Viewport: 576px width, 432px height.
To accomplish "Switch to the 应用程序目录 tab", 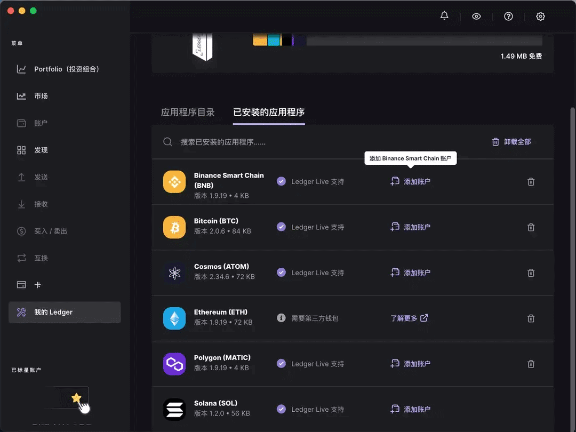I will coord(188,113).
